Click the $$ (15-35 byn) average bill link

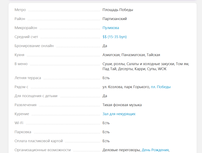pyautogui.click(x=115, y=37)
